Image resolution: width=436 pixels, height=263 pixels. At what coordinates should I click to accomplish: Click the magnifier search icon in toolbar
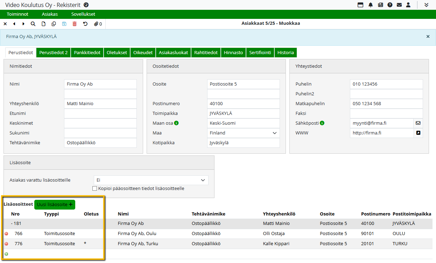[33, 24]
